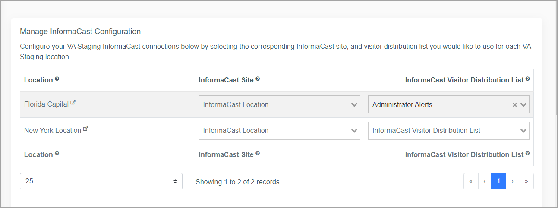Open New York Location external link icon
558x208 pixels.
pyautogui.click(x=85, y=129)
